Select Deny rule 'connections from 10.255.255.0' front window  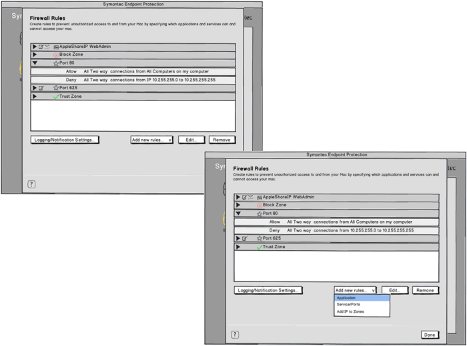(336, 231)
